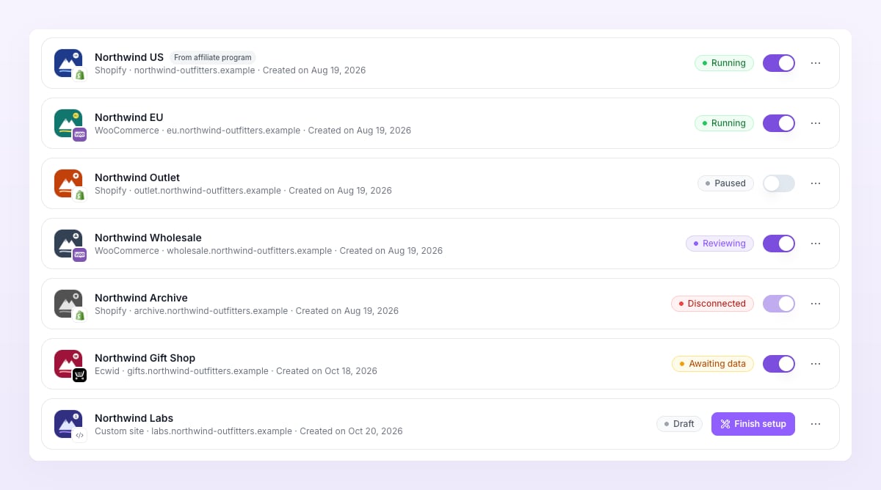Image resolution: width=881 pixels, height=490 pixels.
Task: Toggle the Northwind Archive switch
Action: [779, 304]
